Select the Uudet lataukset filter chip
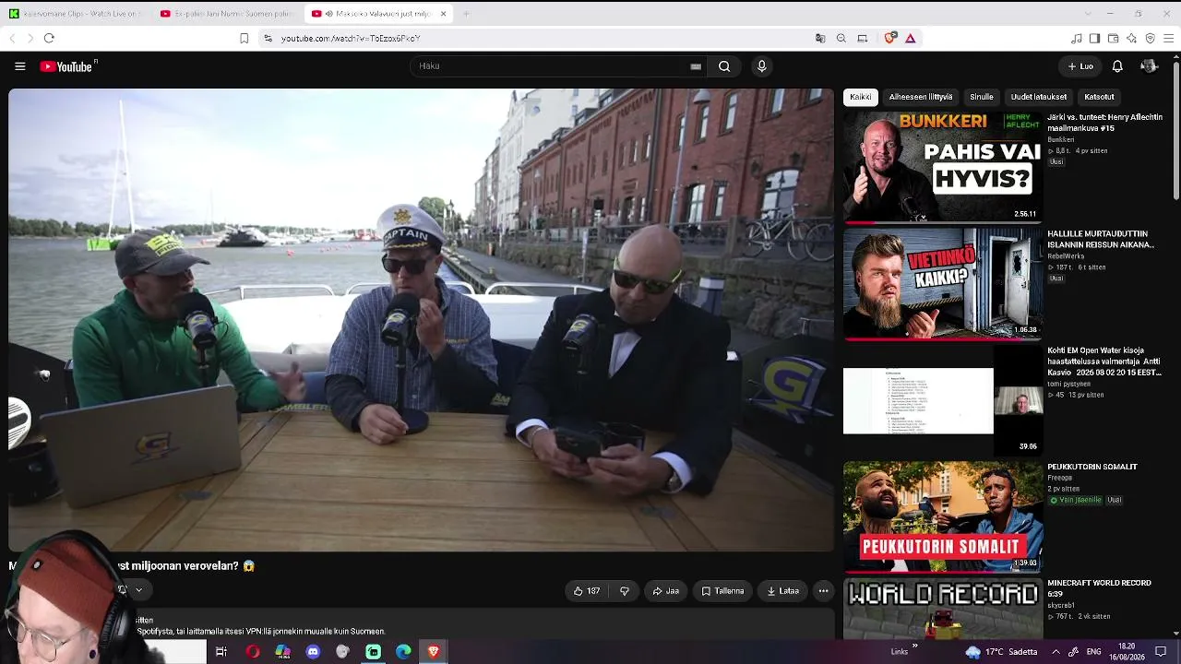 (x=1038, y=97)
